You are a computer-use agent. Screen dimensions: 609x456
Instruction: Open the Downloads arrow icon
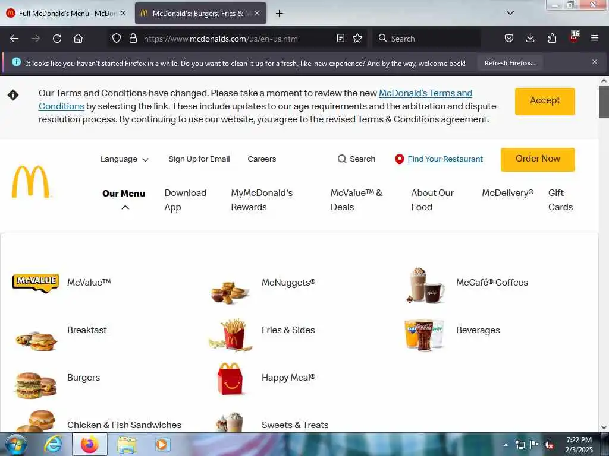pos(530,38)
